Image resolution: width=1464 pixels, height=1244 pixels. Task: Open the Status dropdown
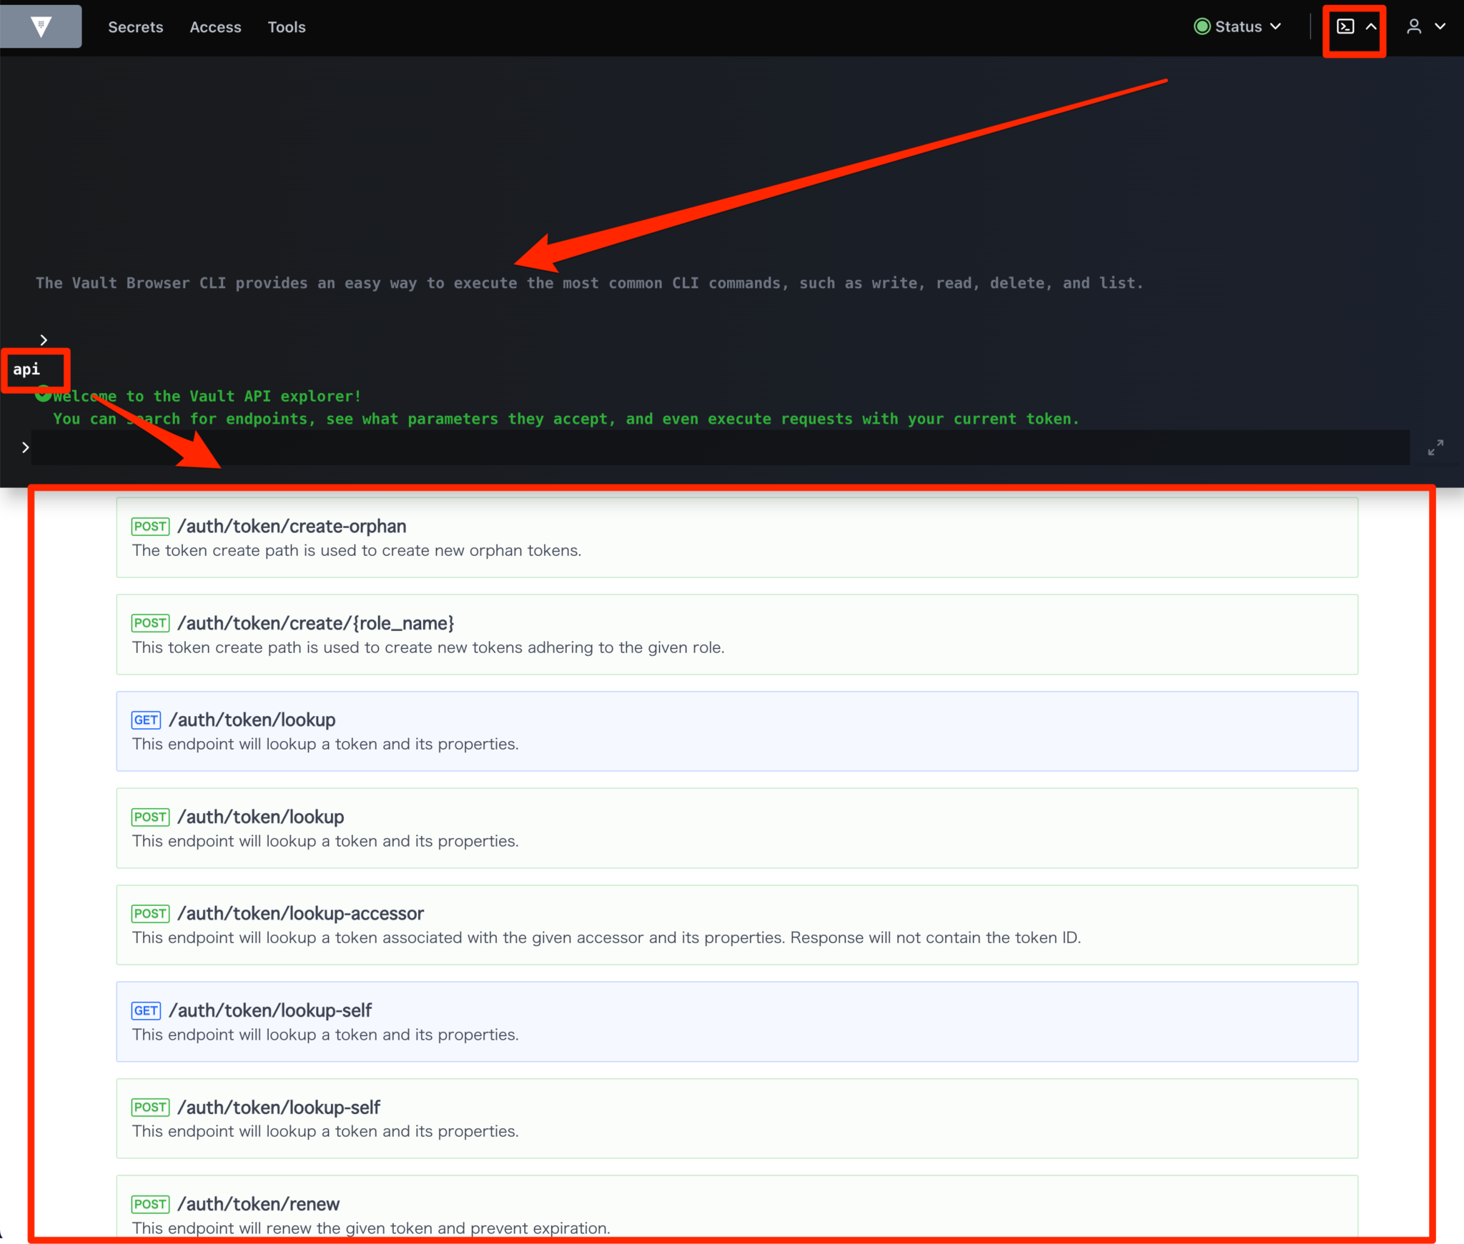(x=1239, y=26)
